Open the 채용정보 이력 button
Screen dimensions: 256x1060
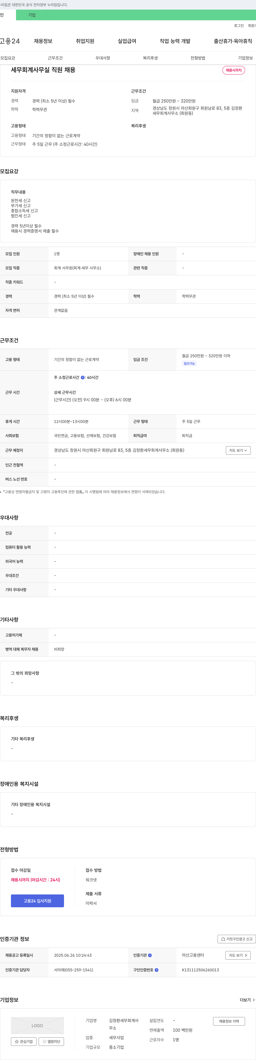coord(229,1021)
